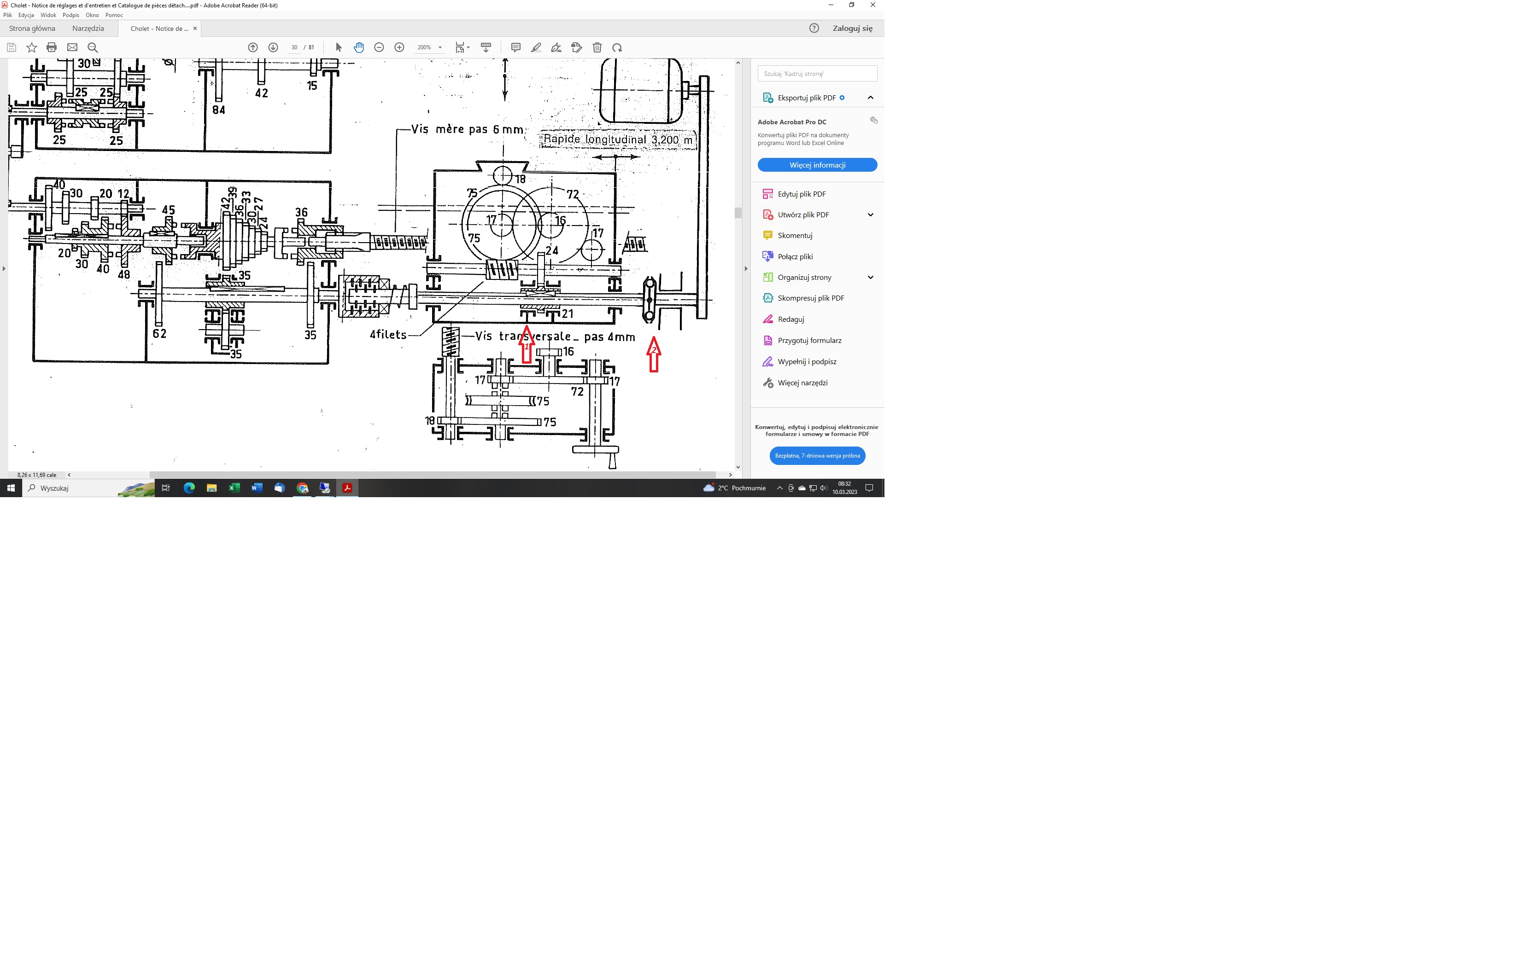Open the Podpis menu
This screenshot has height=975, width=1522.
tap(71, 15)
